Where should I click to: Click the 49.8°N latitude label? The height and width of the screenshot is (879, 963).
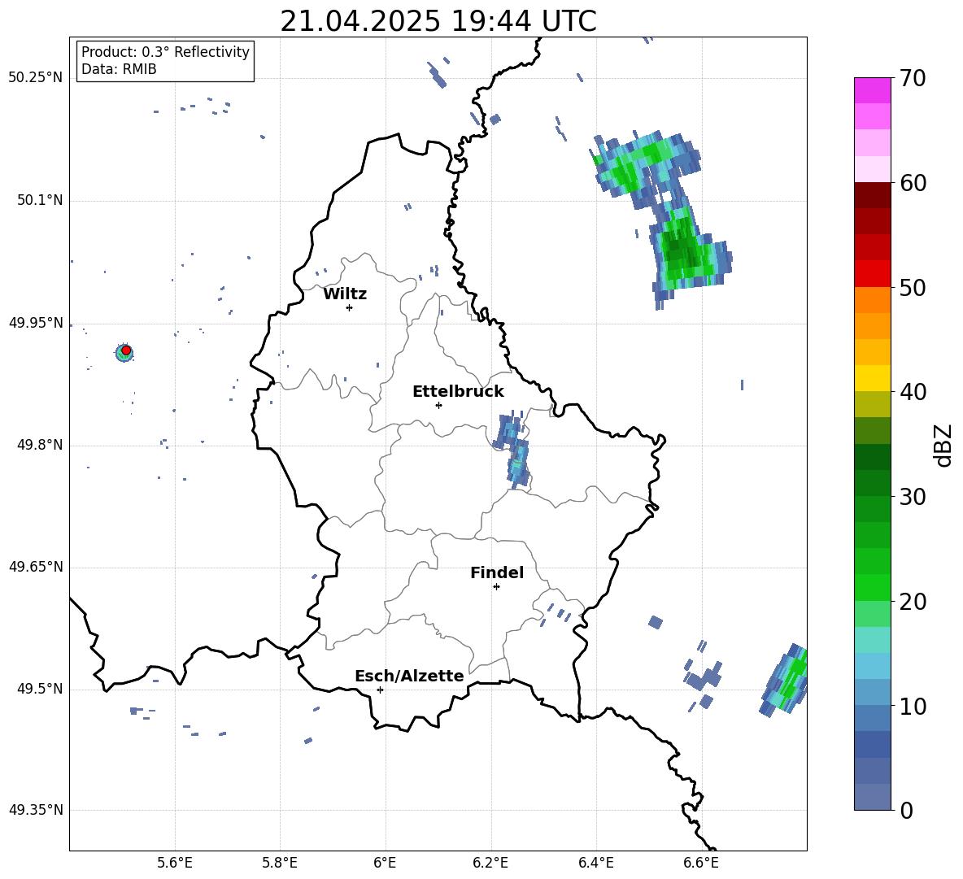[39, 445]
